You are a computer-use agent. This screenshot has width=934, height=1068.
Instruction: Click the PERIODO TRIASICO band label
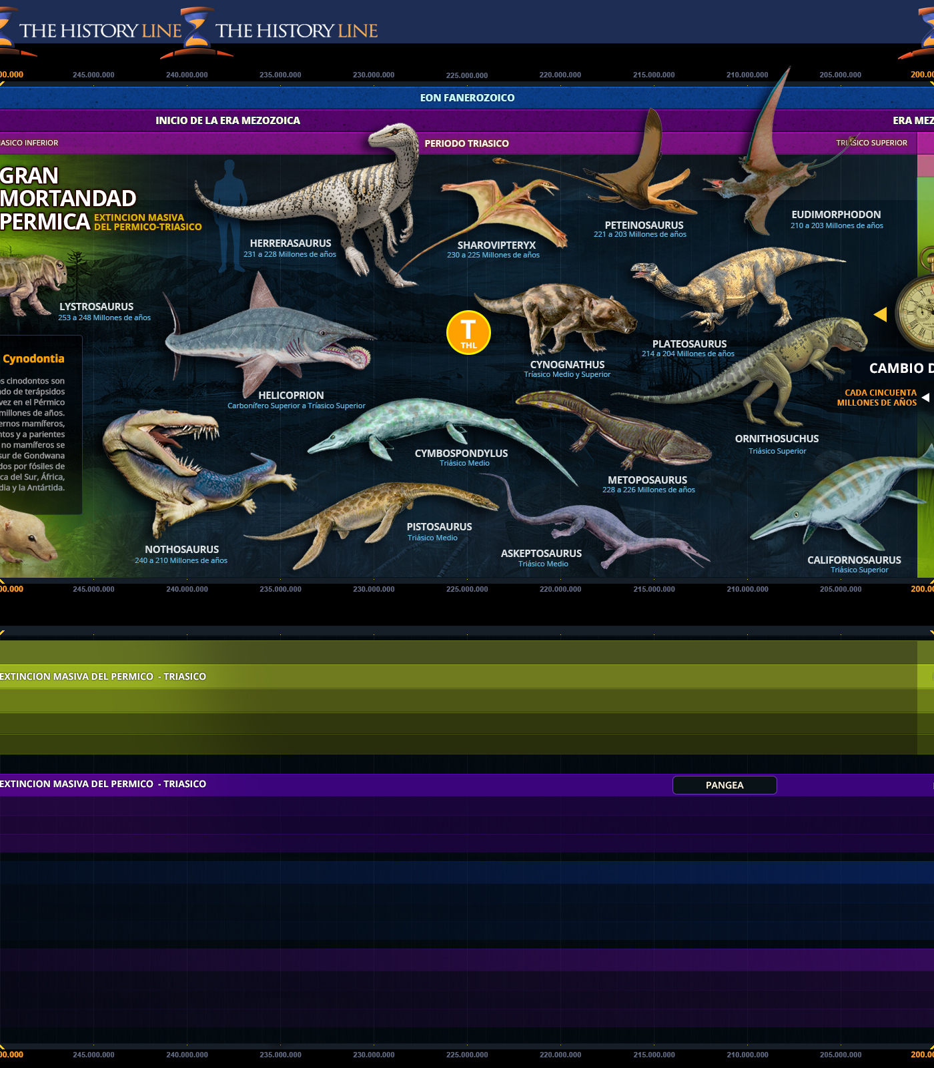pos(466,143)
